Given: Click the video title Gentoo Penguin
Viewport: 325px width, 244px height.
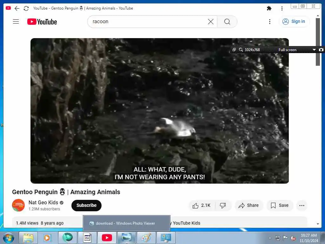Looking at the screenshot, I should click(66, 192).
